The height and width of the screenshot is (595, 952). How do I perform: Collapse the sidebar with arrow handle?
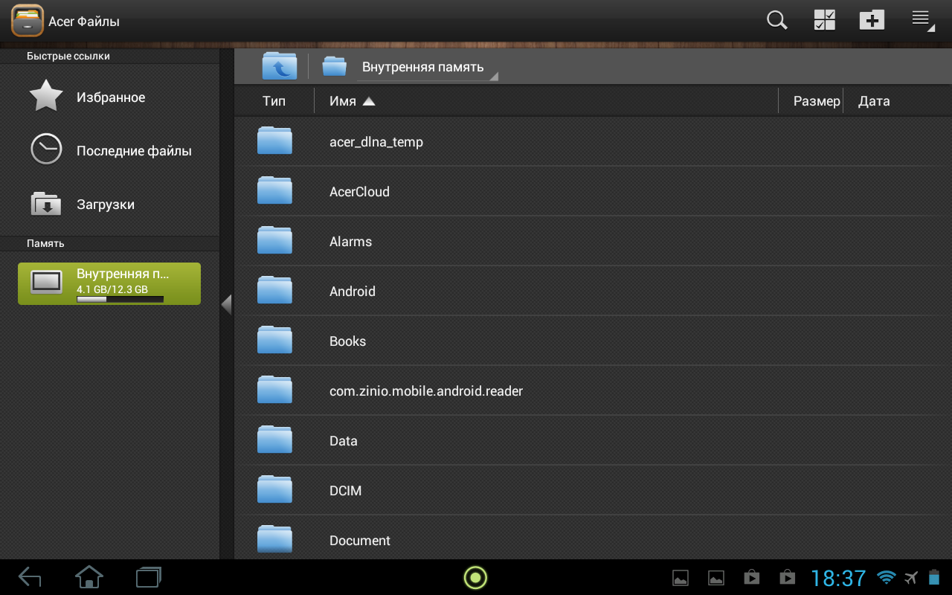pyautogui.click(x=227, y=304)
